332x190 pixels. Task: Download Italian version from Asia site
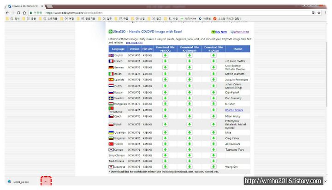[213, 74]
